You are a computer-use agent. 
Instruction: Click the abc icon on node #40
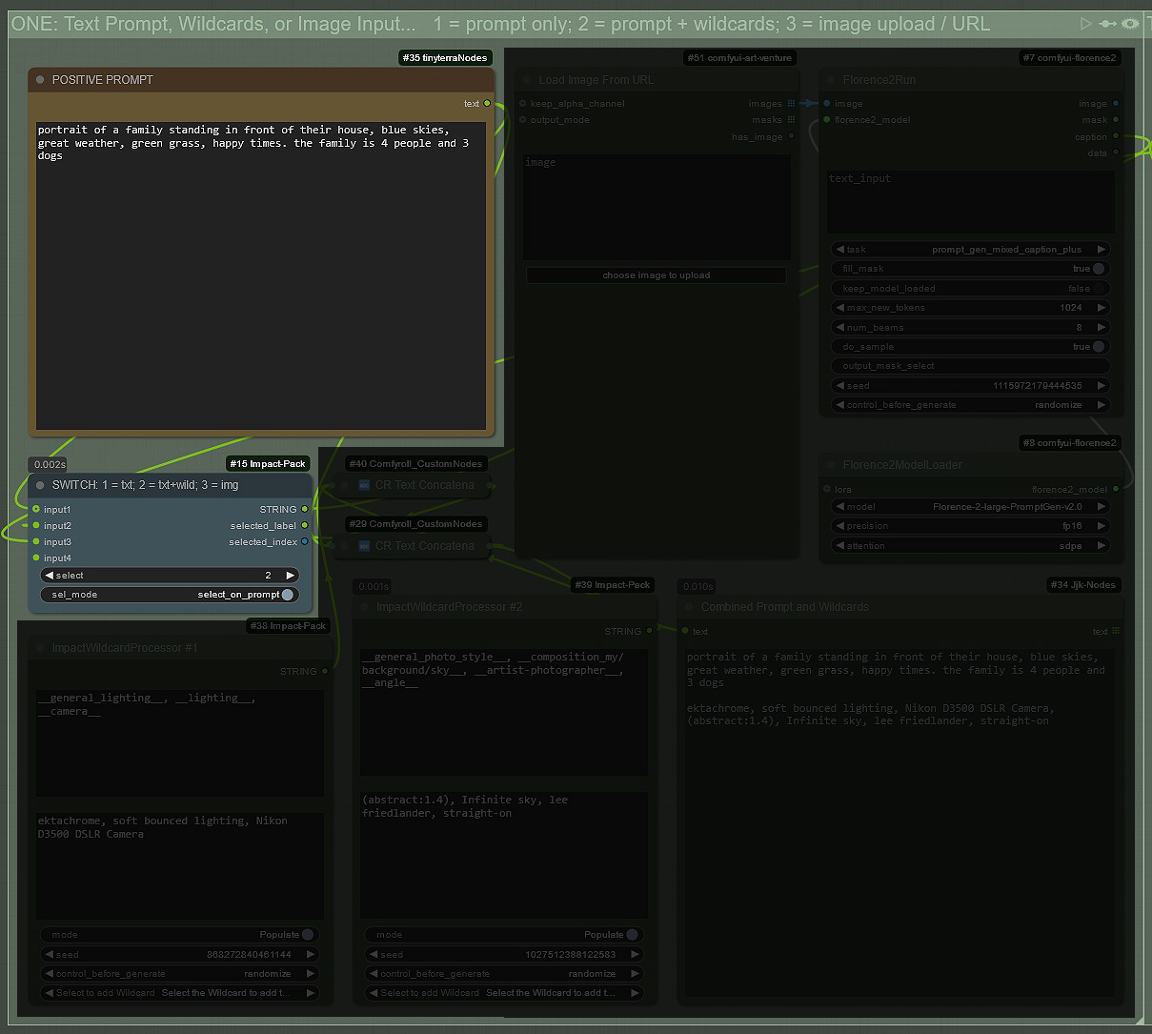[x=363, y=485]
